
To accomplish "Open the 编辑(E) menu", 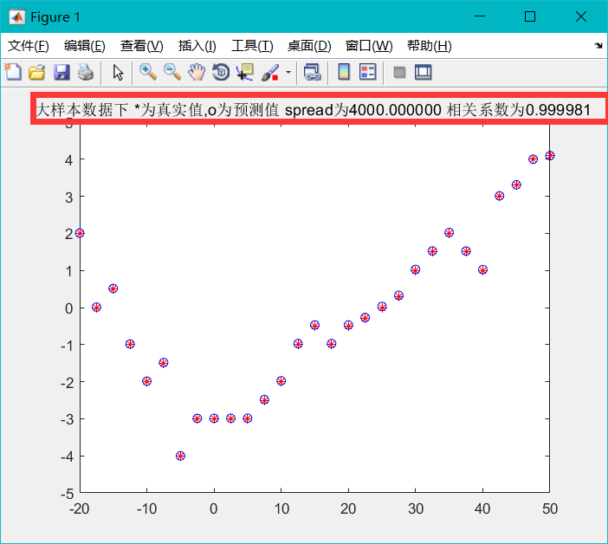I will [x=85, y=46].
